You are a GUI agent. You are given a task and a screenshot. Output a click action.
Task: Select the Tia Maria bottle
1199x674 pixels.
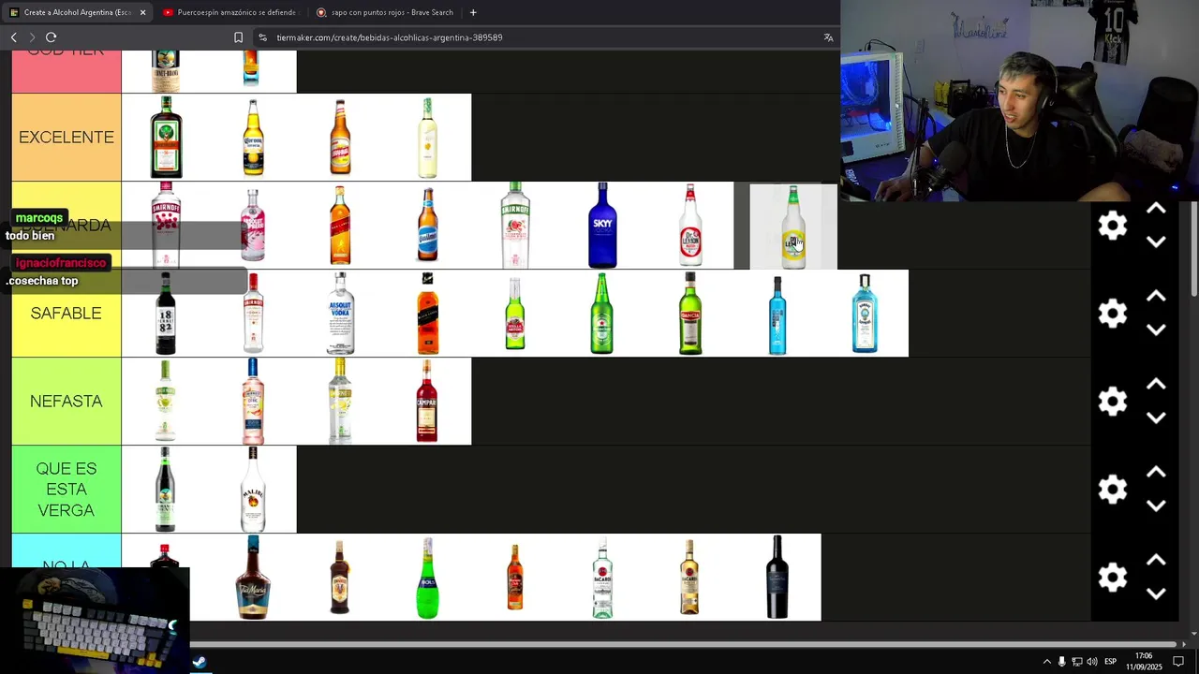tap(253, 578)
